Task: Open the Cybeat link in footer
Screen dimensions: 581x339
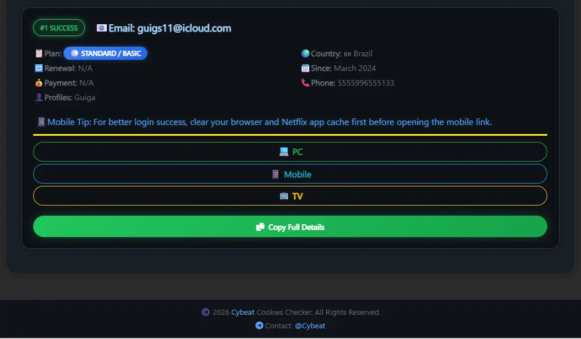Action: (x=243, y=313)
